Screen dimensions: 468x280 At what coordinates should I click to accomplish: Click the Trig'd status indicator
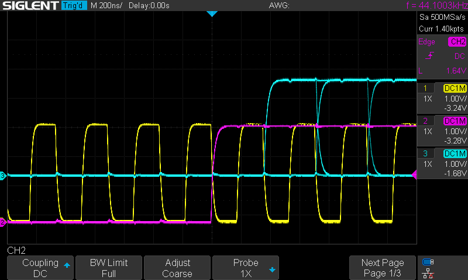point(74,5)
